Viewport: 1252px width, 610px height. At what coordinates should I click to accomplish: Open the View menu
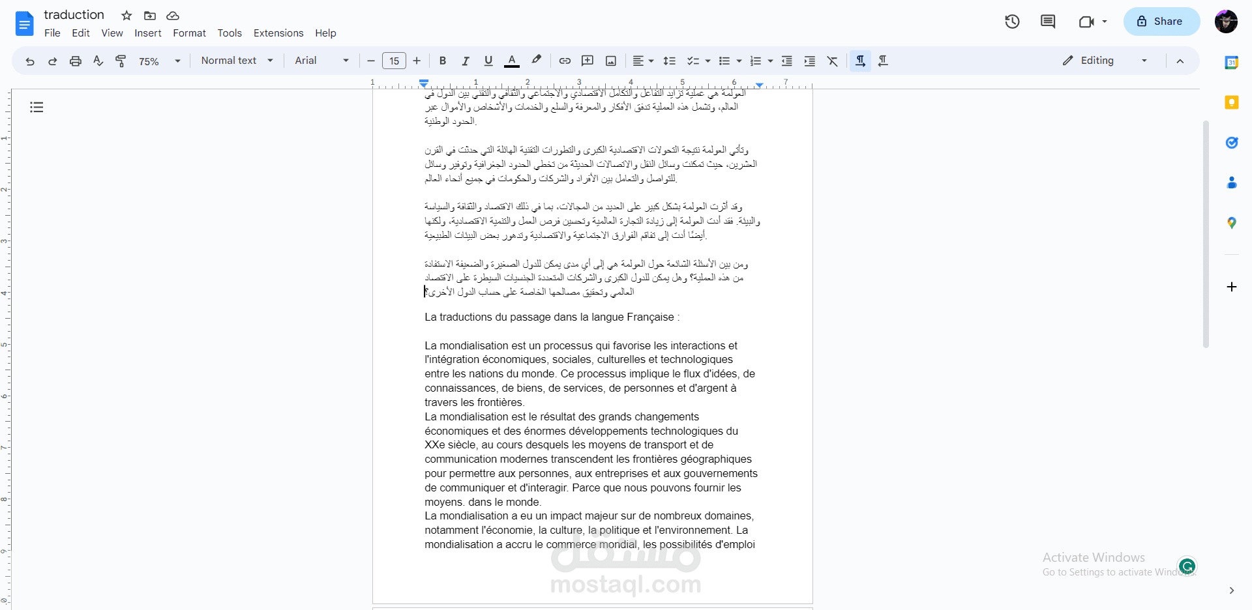112,33
